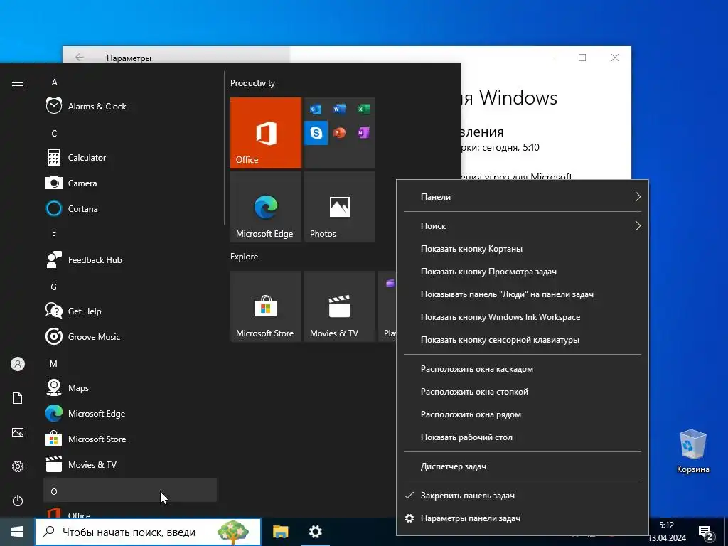Open the Microsoft Store tile
Viewport: 728px width, 546px height.
266,306
